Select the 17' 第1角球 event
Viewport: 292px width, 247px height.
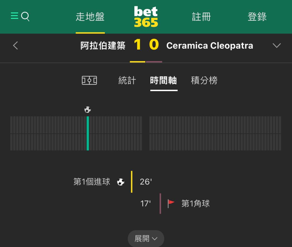175,203
